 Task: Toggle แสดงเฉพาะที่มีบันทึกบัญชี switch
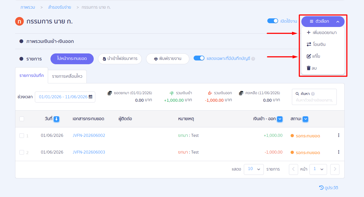pyautogui.click(x=199, y=58)
